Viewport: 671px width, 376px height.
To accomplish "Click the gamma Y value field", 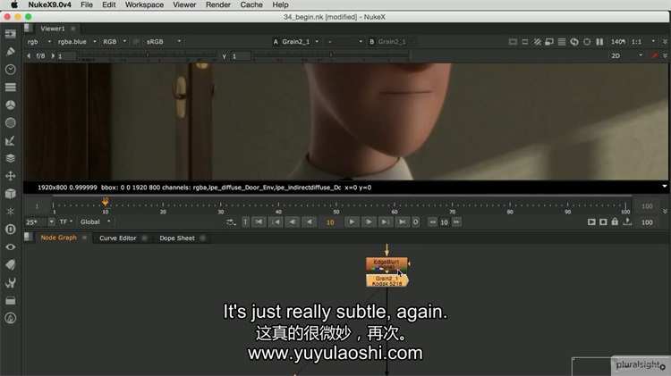I will pyautogui.click(x=241, y=56).
